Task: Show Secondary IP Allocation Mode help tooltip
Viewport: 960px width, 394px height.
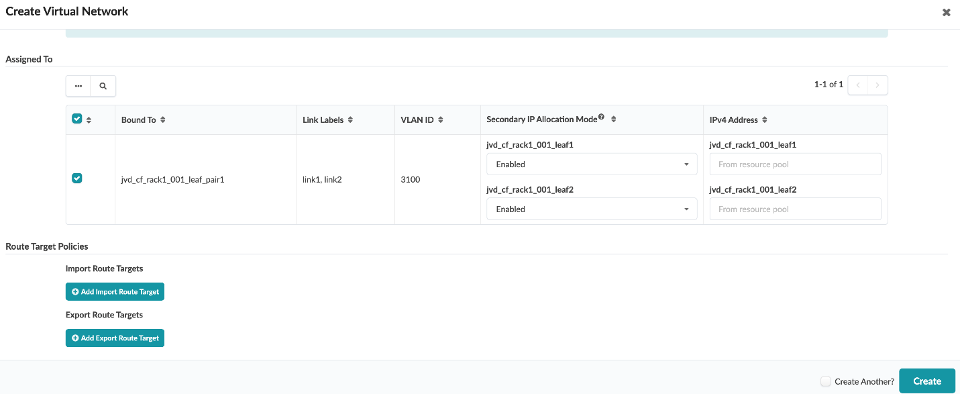Action: coord(601,117)
